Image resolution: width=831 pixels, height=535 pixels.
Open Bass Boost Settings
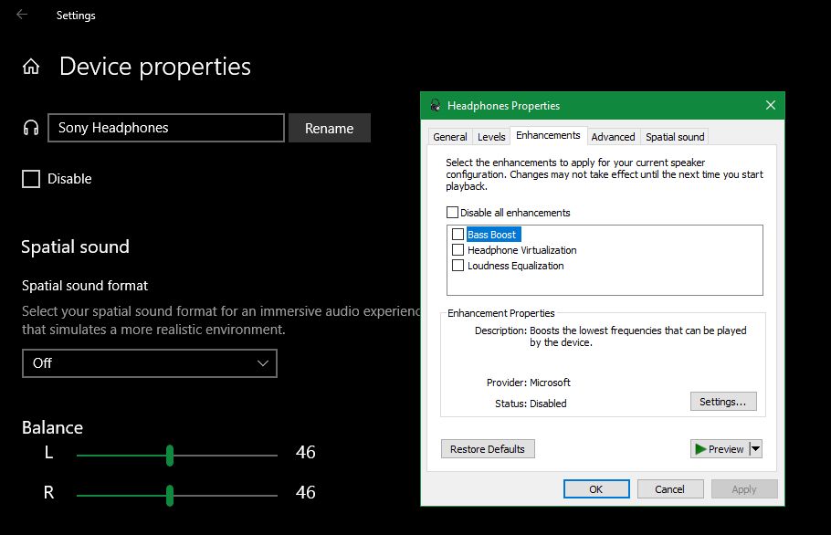723,401
